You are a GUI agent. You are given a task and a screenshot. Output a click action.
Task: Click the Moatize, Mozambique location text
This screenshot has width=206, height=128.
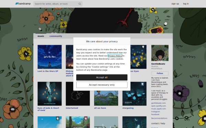pyautogui.click(x=157, y=67)
